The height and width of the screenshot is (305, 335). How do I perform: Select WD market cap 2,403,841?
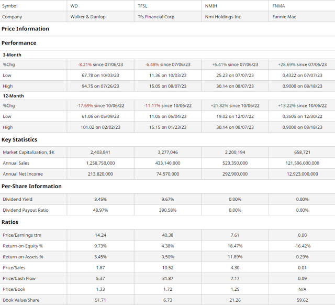(x=100, y=152)
